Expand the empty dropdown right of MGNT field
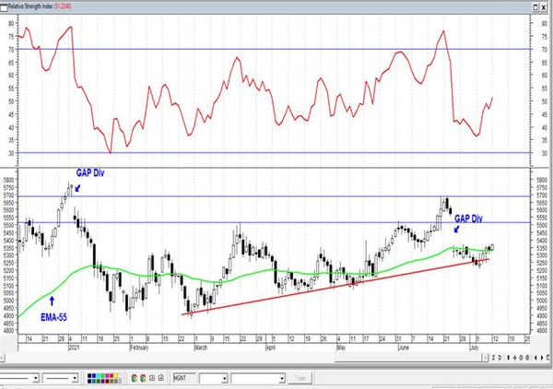 (214, 379)
